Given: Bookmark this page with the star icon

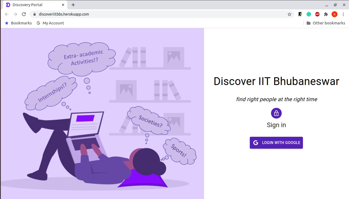Looking at the screenshot, I should (289, 14).
